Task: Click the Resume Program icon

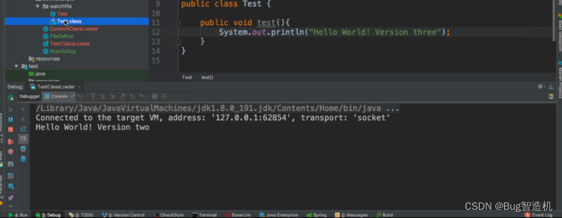Action: (11, 109)
